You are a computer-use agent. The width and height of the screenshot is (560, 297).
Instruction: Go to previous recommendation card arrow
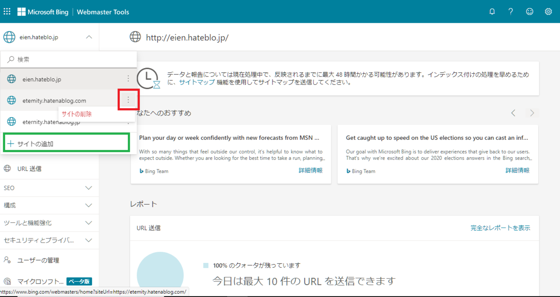coord(513,113)
